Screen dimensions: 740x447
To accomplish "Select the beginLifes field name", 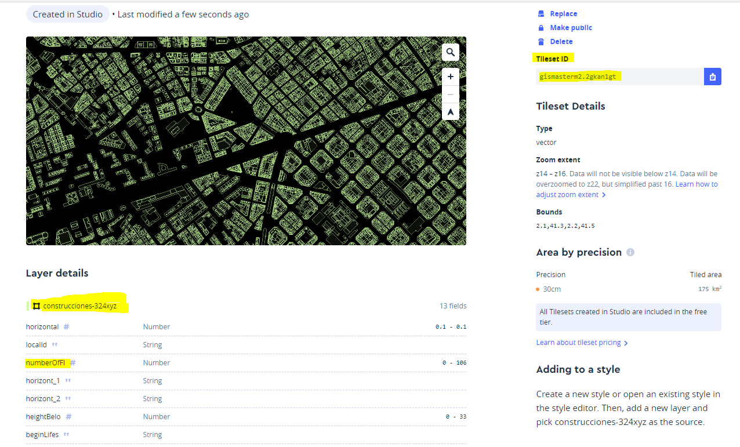I will [x=42, y=434].
